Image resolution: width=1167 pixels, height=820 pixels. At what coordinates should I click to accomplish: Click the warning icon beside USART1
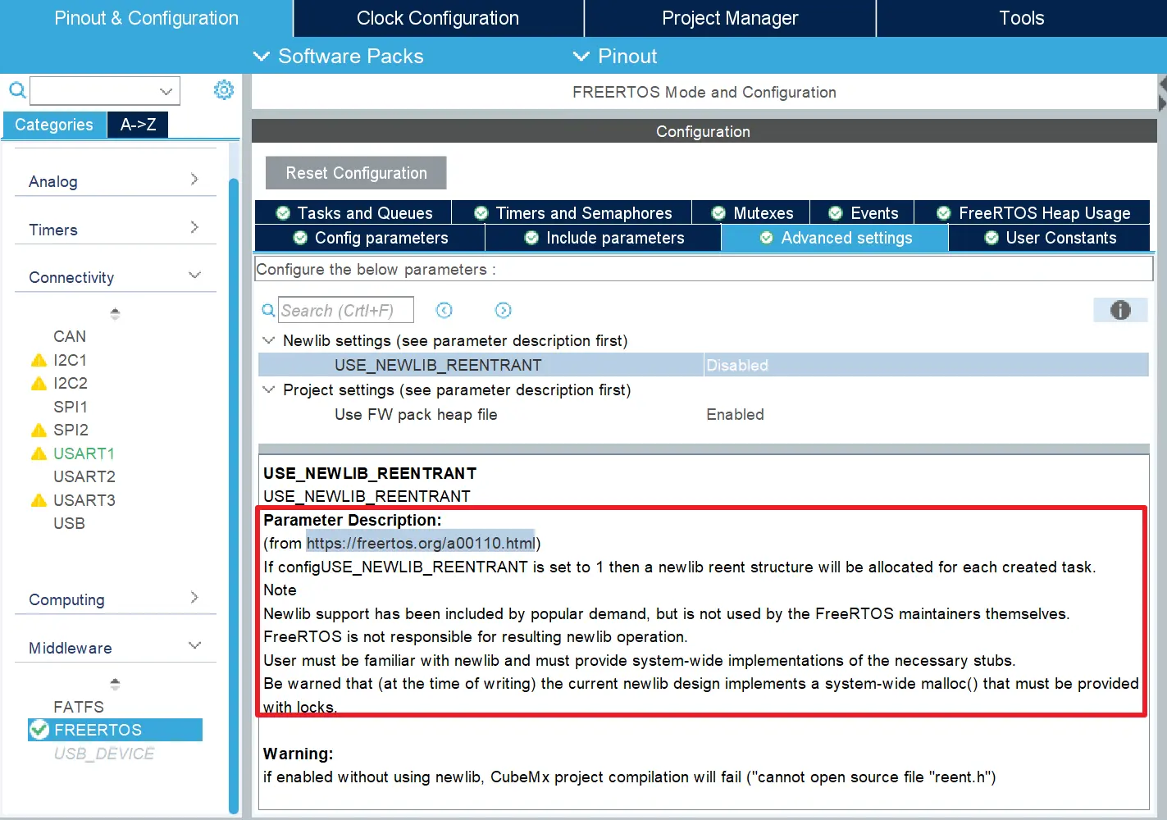[x=39, y=453]
